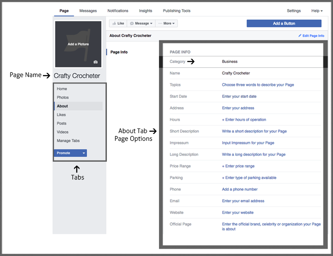Select Videos in the sidebar tabs

(63, 132)
